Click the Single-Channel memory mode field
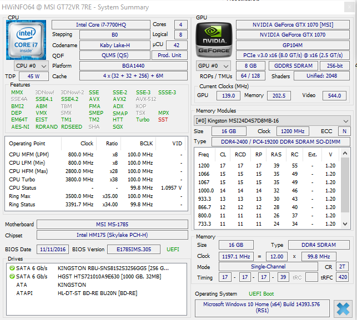This screenshot has width=357, height=320. click(x=268, y=267)
